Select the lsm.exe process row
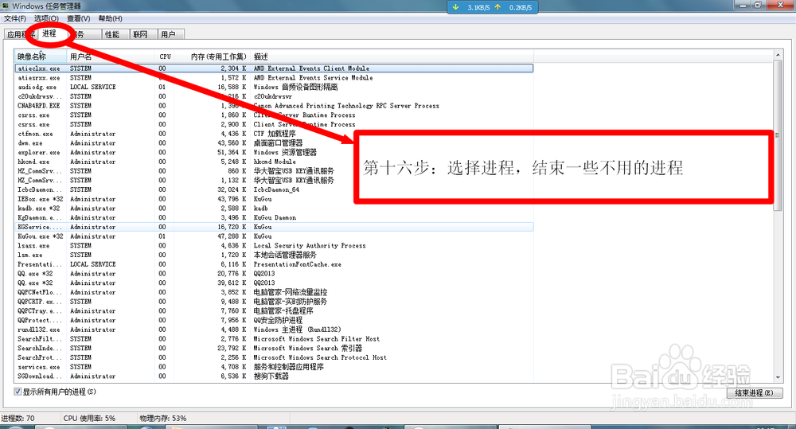 click(274, 255)
